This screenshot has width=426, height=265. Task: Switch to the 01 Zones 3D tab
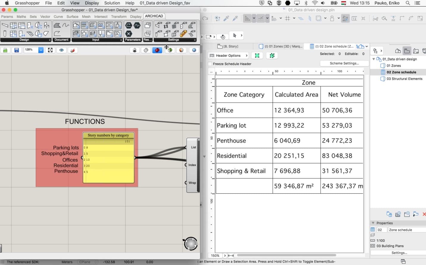tap(281, 46)
